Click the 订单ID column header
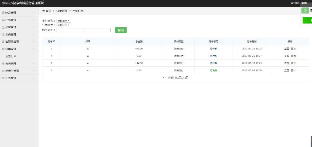312x147 pixels. point(52,42)
